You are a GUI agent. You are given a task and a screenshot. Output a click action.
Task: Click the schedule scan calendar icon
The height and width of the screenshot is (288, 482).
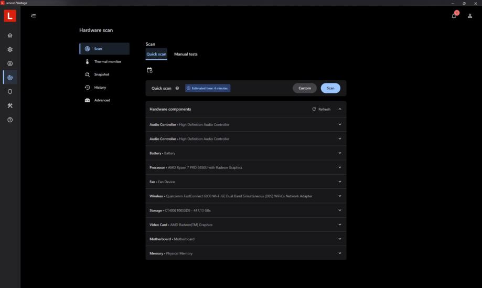[149, 70]
